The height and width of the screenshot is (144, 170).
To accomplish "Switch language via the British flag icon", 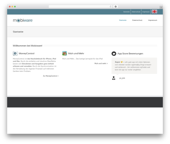I will [154, 12].
